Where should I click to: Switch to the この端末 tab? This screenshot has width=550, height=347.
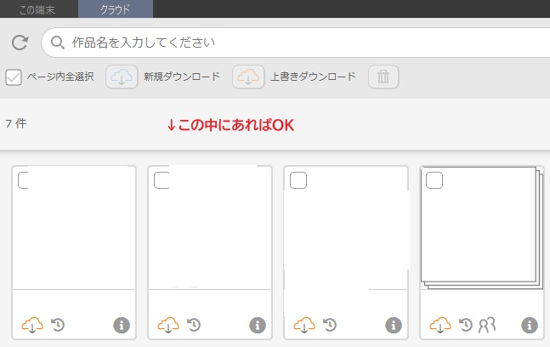point(38,9)
